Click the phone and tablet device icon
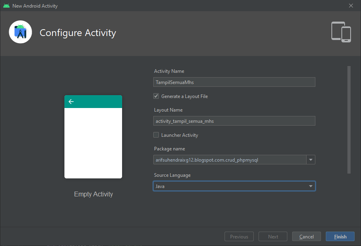The image size is (361, 246). (341, 32)
